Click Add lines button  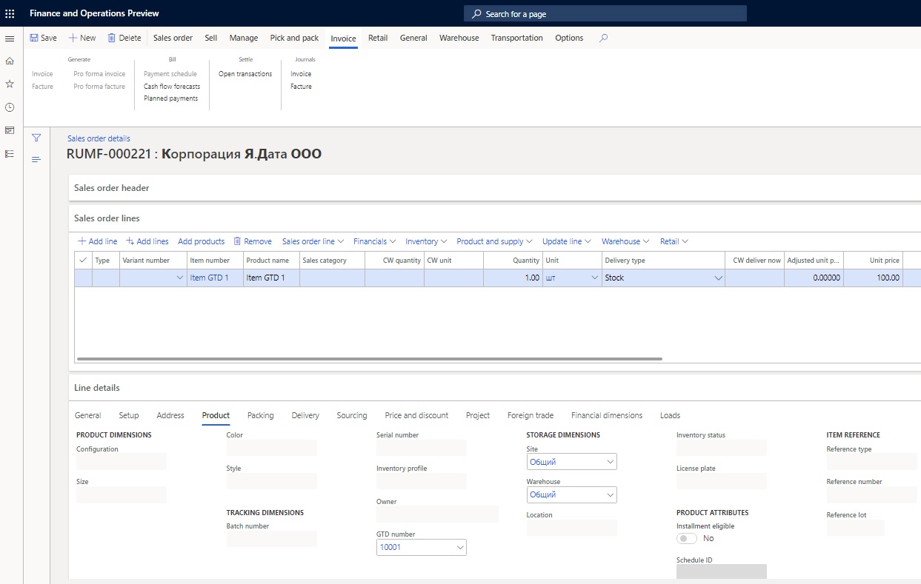coord(147,241)
